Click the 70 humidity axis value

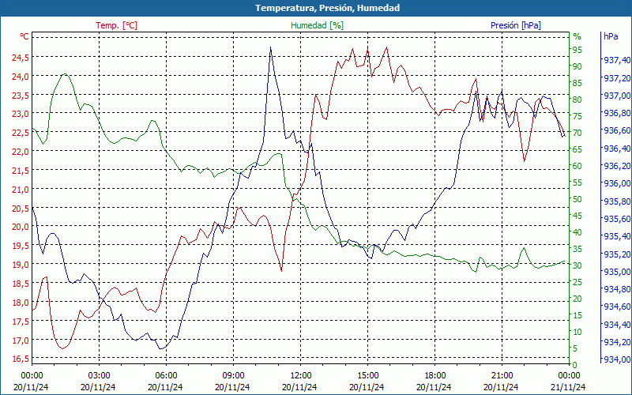(x=577, y=133)
